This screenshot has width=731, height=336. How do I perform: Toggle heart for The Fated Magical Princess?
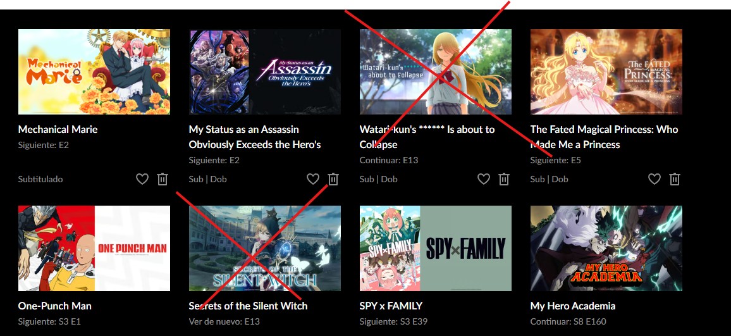654,178
